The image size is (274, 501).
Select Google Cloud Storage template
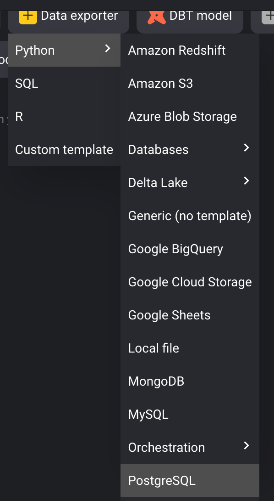190,282
